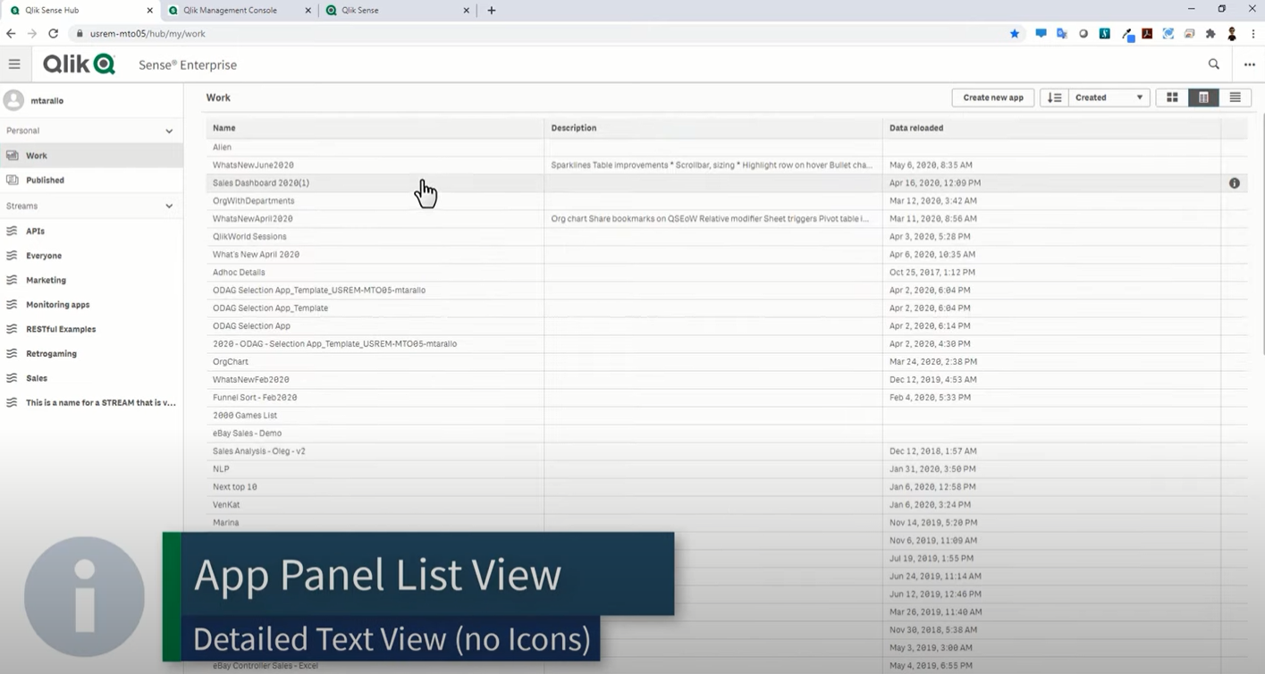
Task: Switch to grid tile view
Action: point(1172,97)
